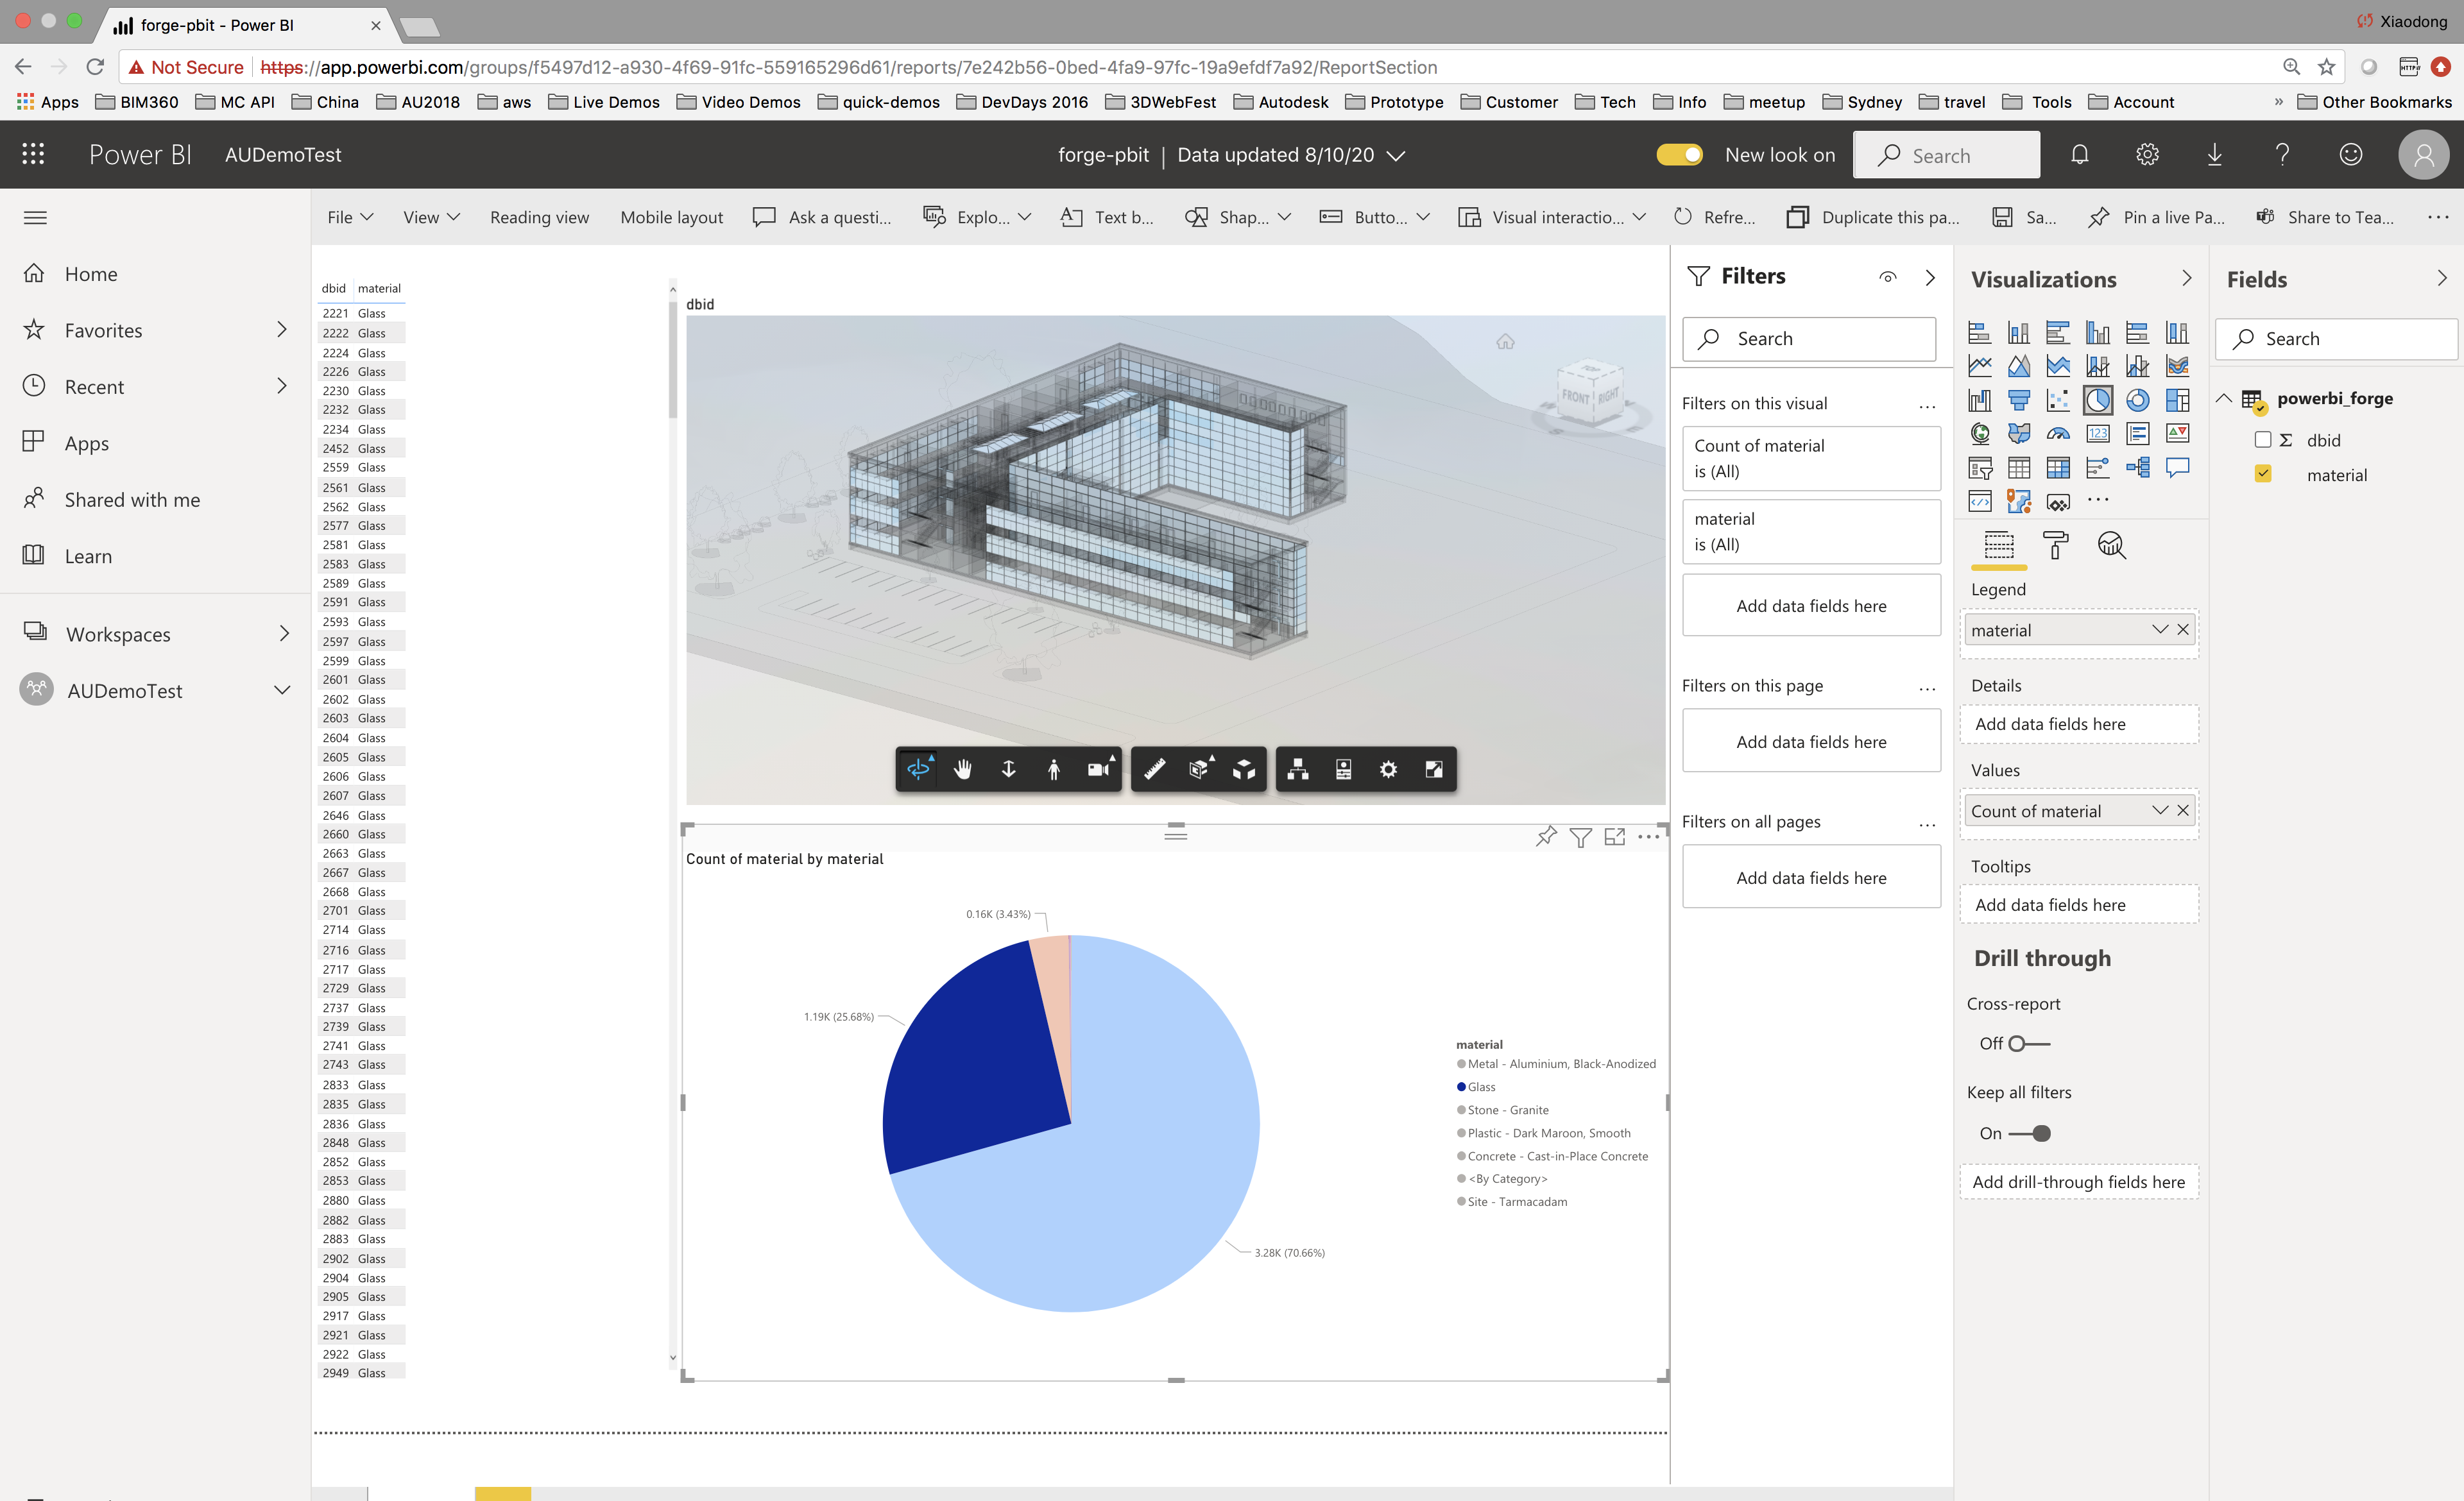Click the viewer Home view icon

(x=1505, y=342)
